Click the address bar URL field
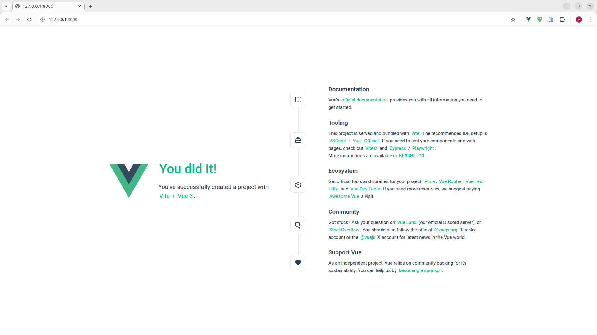Image resolution: width=597 pixels, height=335 pixels. point(277,20)
